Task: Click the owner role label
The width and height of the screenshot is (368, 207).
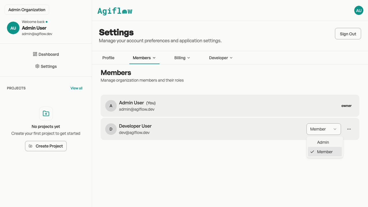Action: 346,106
